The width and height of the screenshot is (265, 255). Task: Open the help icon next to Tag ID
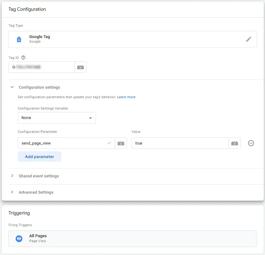(23, 58)
